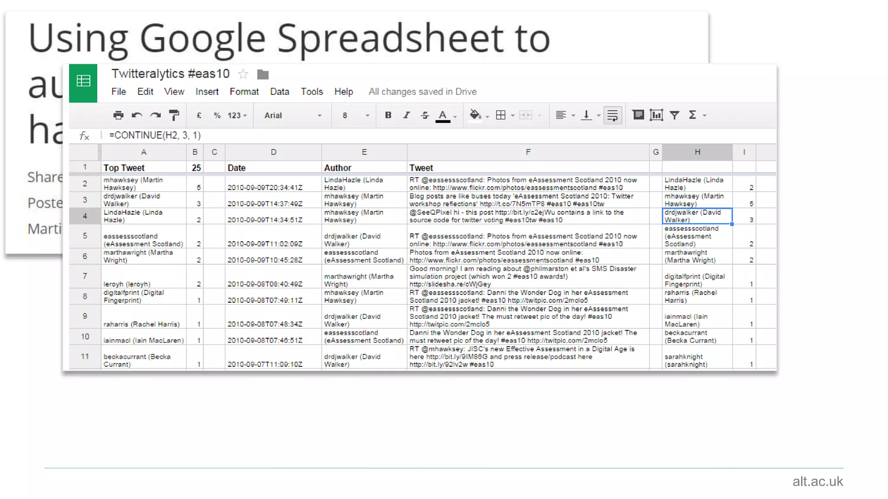
Task: Star the Twitteralytics #eas10 document
Action: pyautogui.click(x=243, y=75)
